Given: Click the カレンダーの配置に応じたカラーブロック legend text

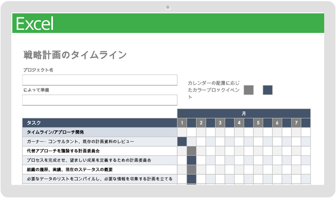Looking at the screenshot, I should (214, 90).
